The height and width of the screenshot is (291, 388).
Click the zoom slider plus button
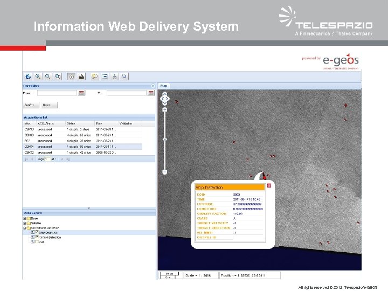pos(165,109)
